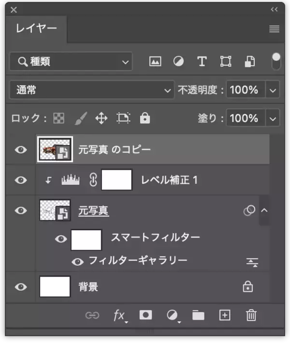Prevent artboard auto-nesting lock icon

[x=123, y=118]
